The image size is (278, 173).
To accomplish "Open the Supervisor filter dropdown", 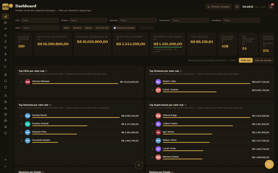I will point(190,20).
